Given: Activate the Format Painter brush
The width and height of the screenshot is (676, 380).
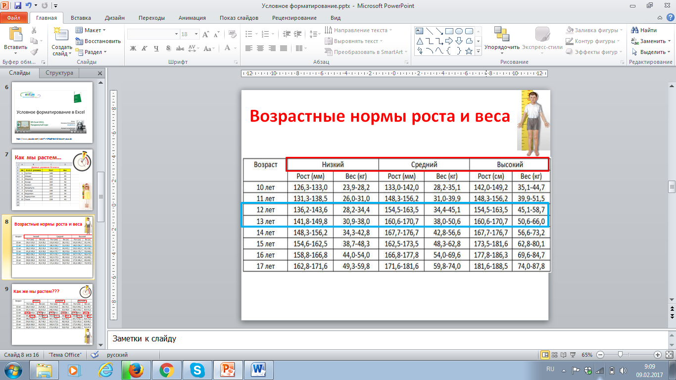Looking at the screenshot, I should [34, 51].
